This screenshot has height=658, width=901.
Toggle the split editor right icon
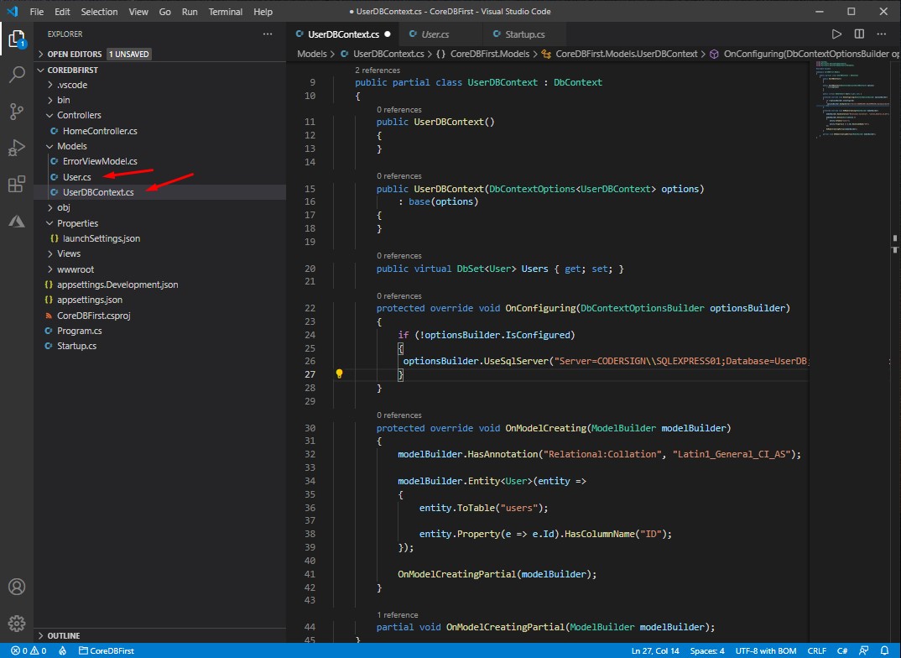click(859, 34)
